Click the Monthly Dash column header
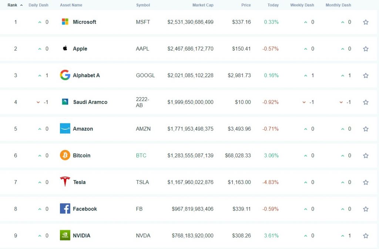This screenshot has height=249, width=379. [x=338, y=5]
